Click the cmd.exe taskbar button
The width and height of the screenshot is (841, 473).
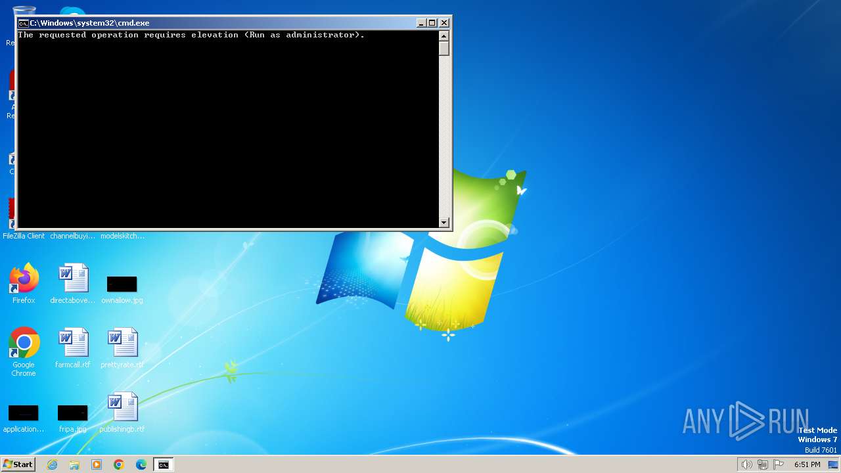[x=164, y=464]
